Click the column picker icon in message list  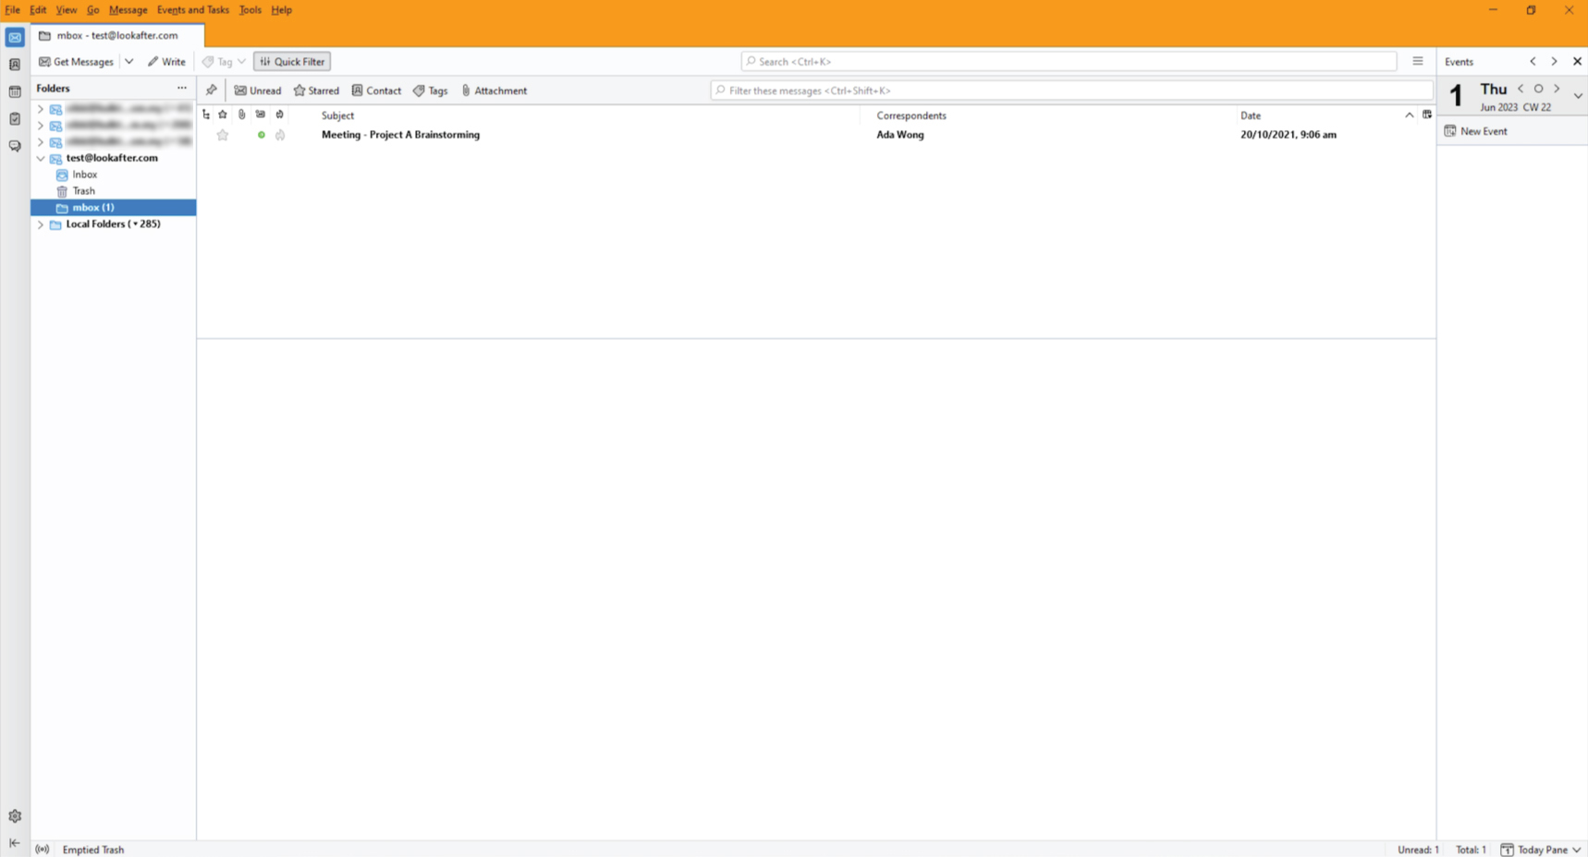click(x=1426, y=115)
